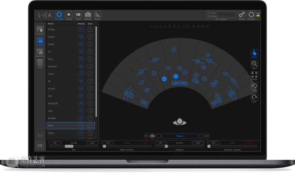This screenshot has width=295, height=173.
Task: Show the Groups List sidebar panel
Action: coord(40,41)
